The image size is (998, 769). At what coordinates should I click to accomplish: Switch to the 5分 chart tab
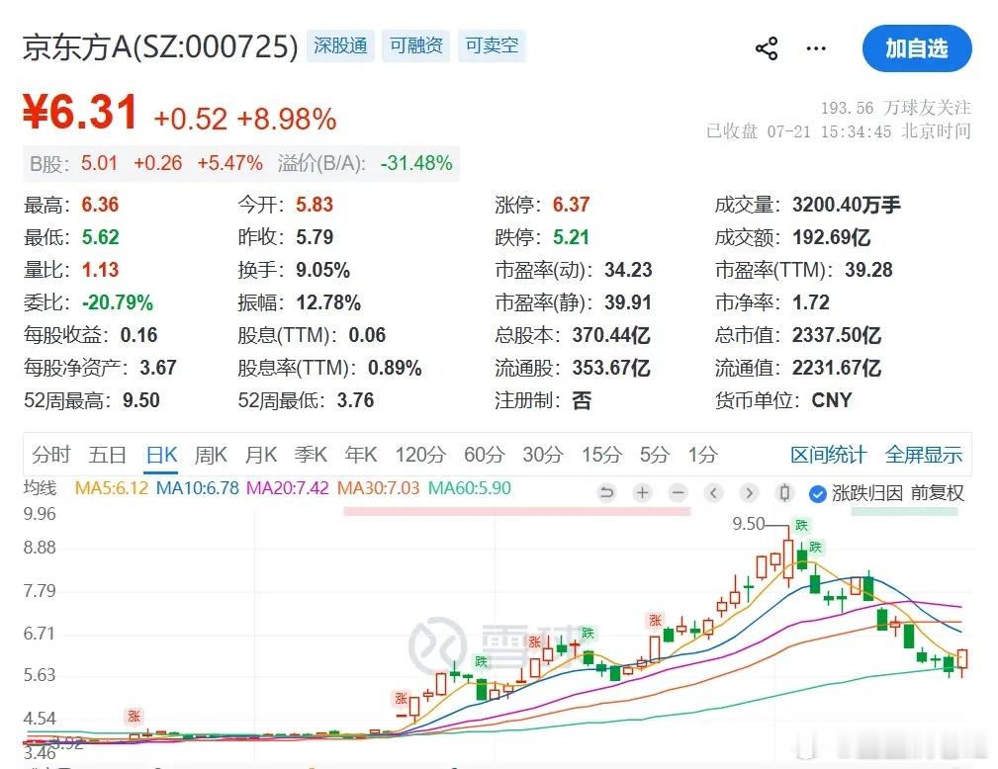pyautogui.click(x=655, y=455)
